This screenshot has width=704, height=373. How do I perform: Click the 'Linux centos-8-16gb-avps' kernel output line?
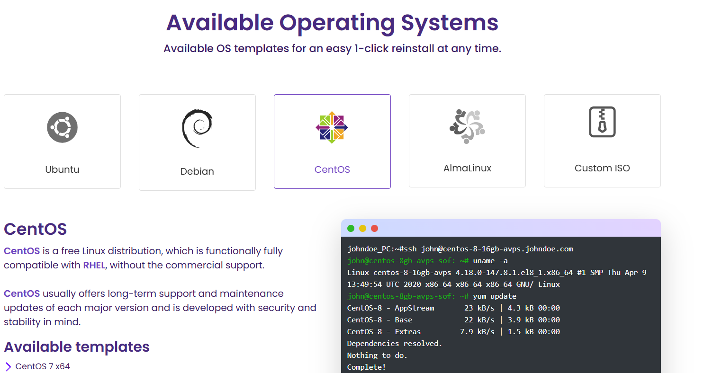497,272
